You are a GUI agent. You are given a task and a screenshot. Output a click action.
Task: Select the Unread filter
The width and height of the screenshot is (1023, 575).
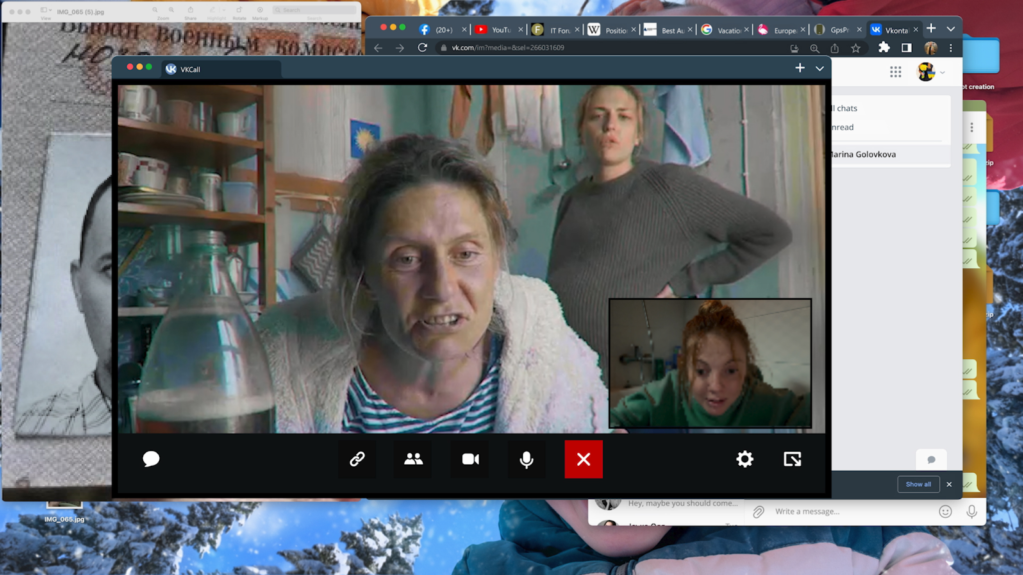[x=890, y=127]
